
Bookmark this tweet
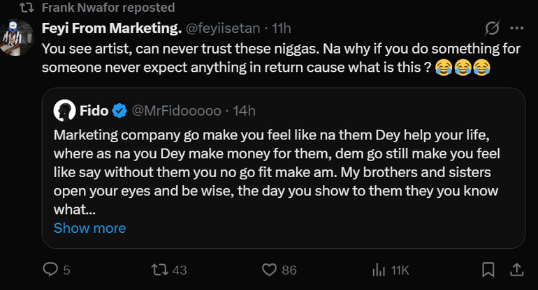coord(489,269)
